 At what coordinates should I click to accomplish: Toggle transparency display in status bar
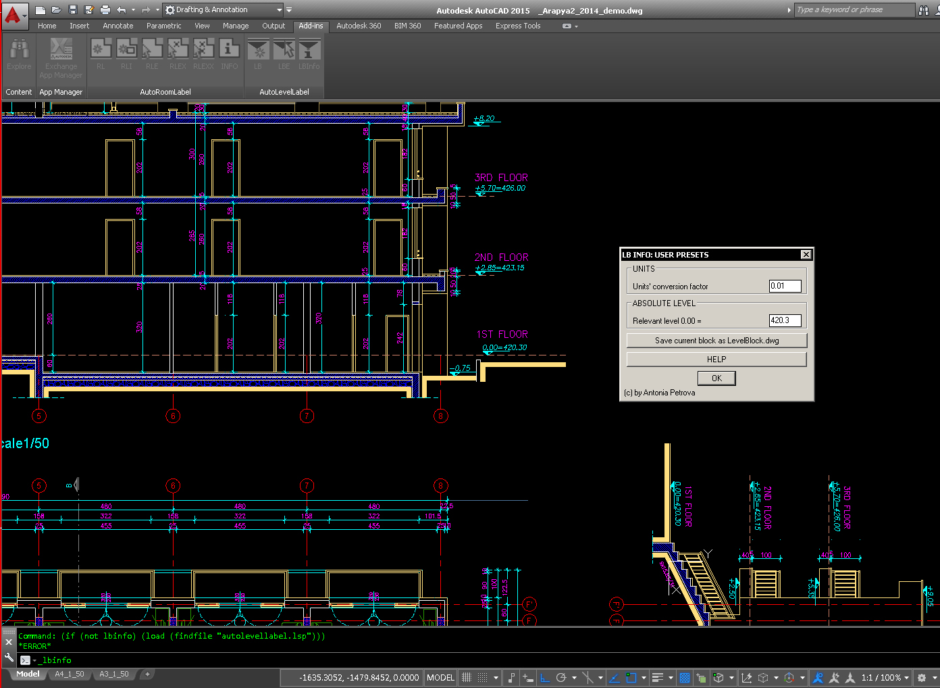click(x=685, y=677)
